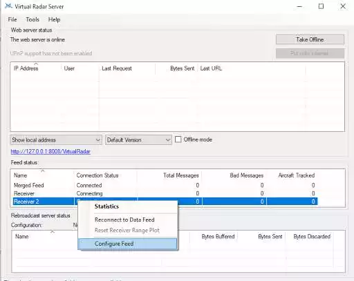354x281 pixels.
Task: Enable the Offline mode checkbox
Action: 178,139
